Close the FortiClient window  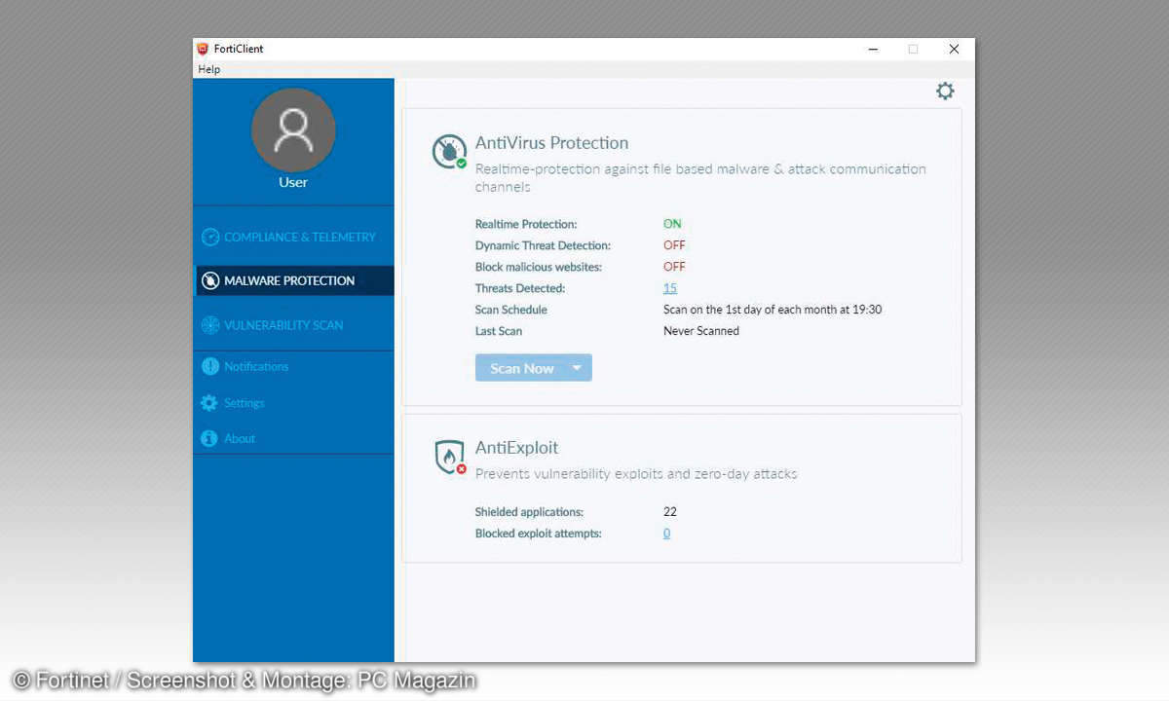(x=954, y=49)
